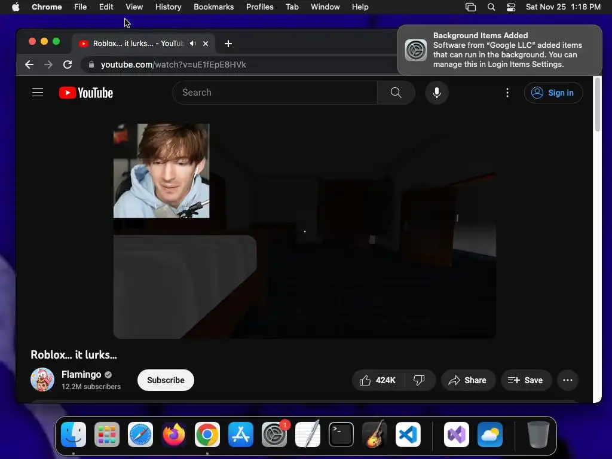Image resolution: width=612 pixels, height=459 pixels.
Task: Open the Window menu
Action: (325, 7)
